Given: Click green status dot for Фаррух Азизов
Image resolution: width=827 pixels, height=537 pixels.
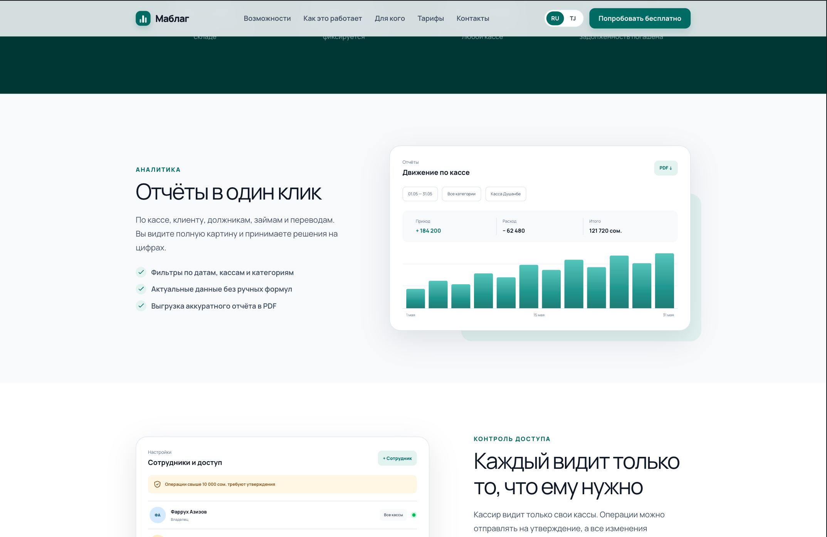Looking at the screenshot, I should (x=414, y=515).
